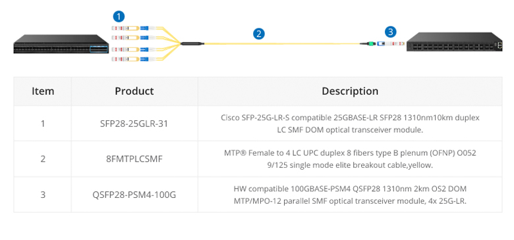
Task: Click item number 2 cell in table
Action: click(43, 159)
